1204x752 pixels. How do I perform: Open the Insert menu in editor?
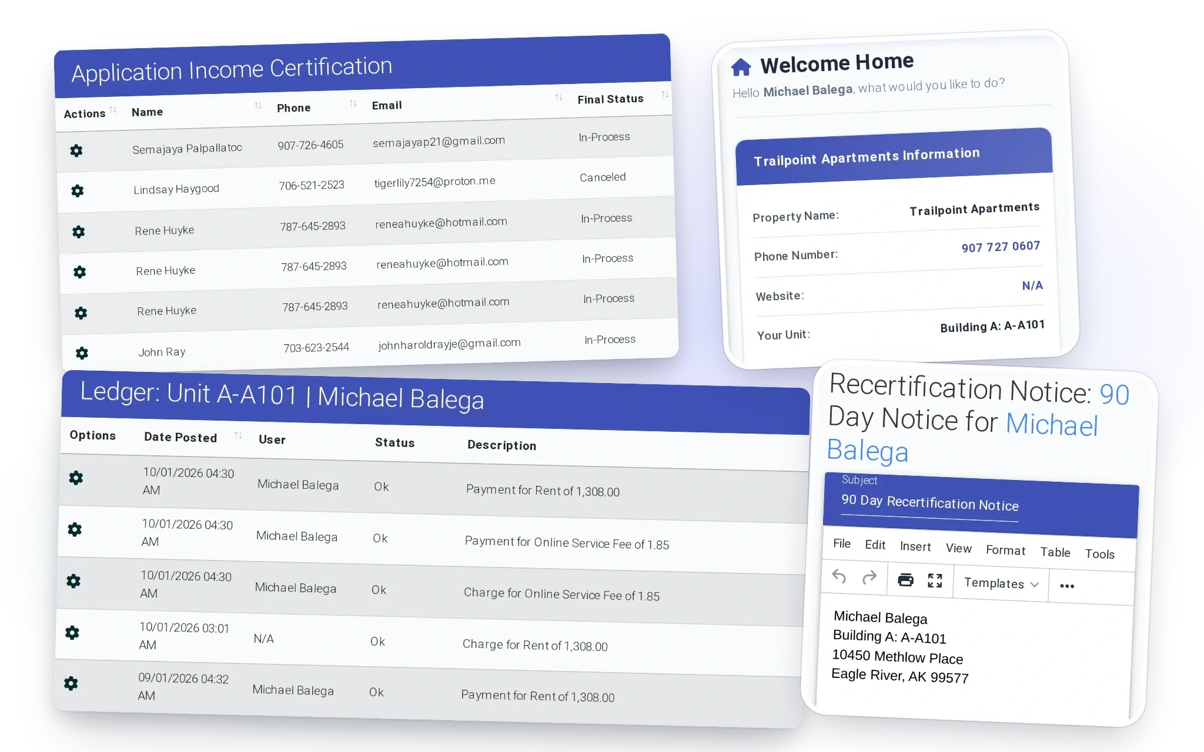915,546
